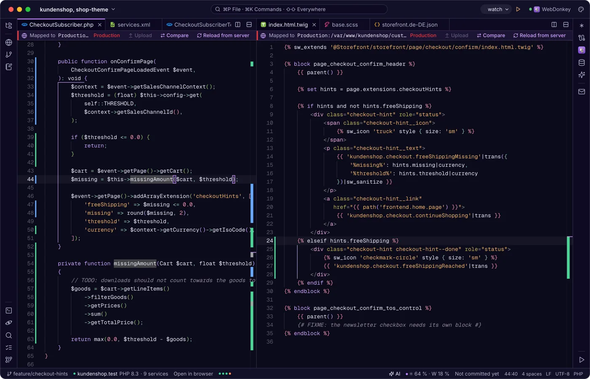Open the git flow icon in right sidebar
Image resolution: width=590 pixels, height=379 pixels.
(x=582, y=38)
